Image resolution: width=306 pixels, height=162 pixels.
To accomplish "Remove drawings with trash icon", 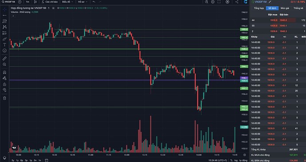I will pyautogui.click(x=4, y=98).
